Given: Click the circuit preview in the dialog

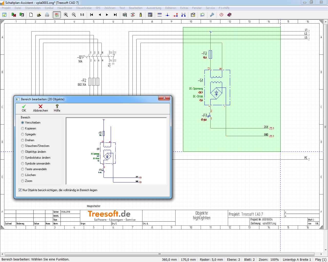Looking at the screenshot, I should (x=116, y=151).
